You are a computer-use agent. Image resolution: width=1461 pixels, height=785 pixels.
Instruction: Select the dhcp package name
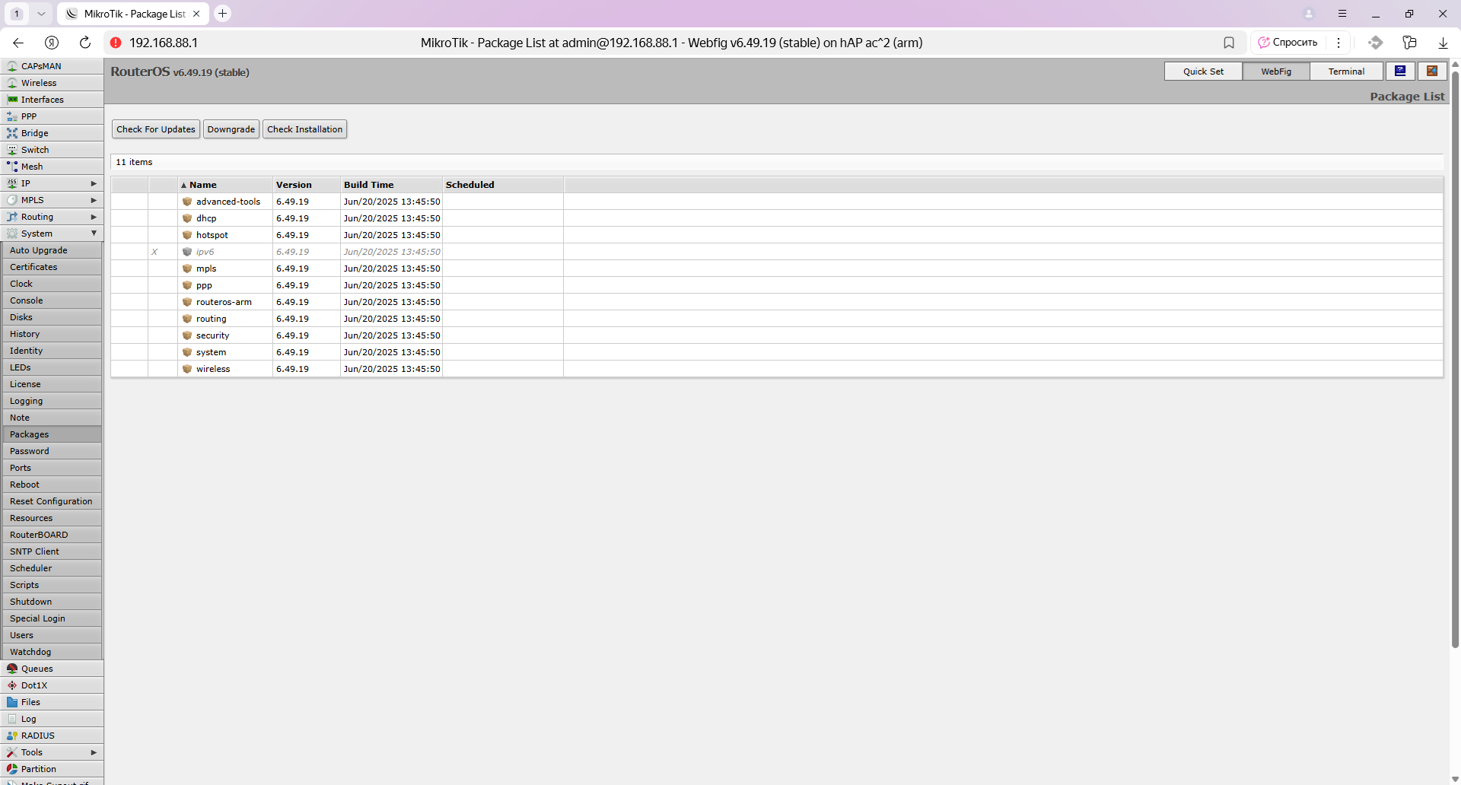tap(206, 218)
